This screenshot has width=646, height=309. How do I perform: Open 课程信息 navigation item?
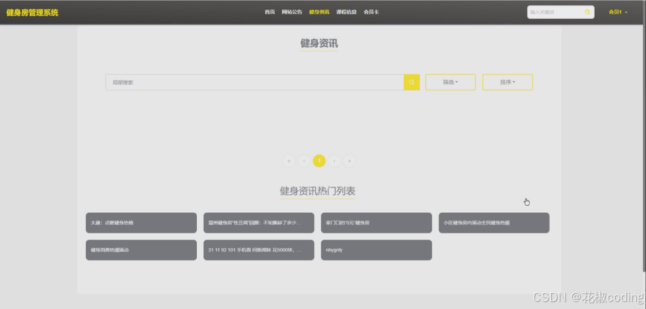pyautogui.click(x=346, y=12)
